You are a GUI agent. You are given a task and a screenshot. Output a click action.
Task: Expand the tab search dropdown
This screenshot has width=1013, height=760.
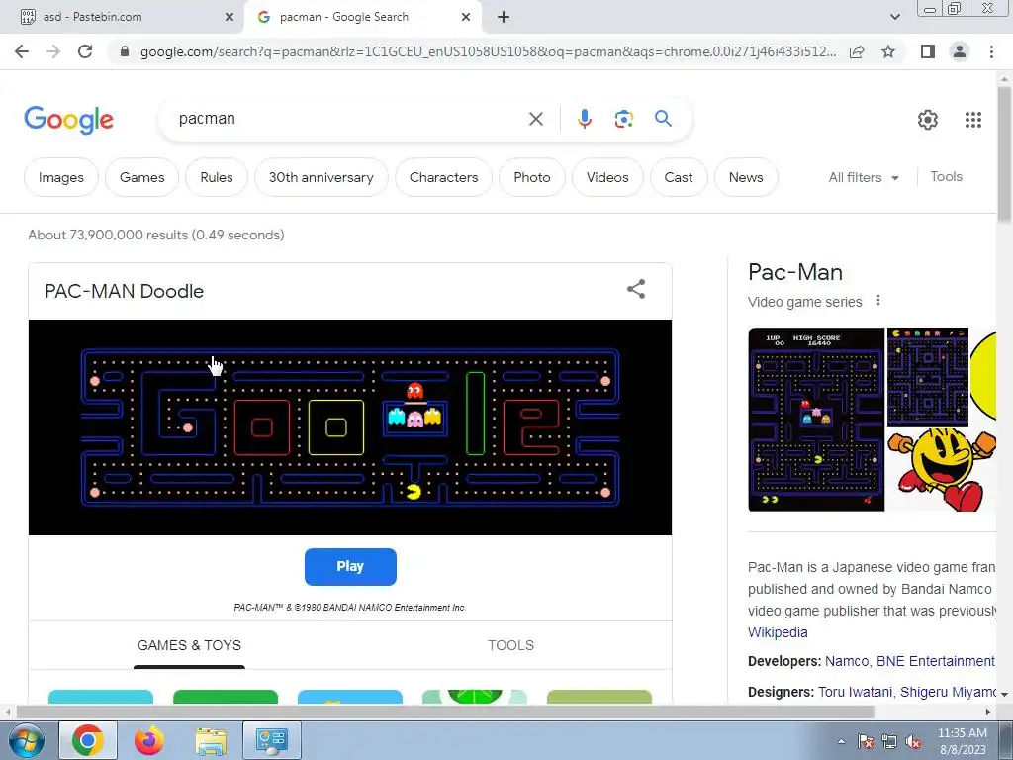[x=894, y=17]
